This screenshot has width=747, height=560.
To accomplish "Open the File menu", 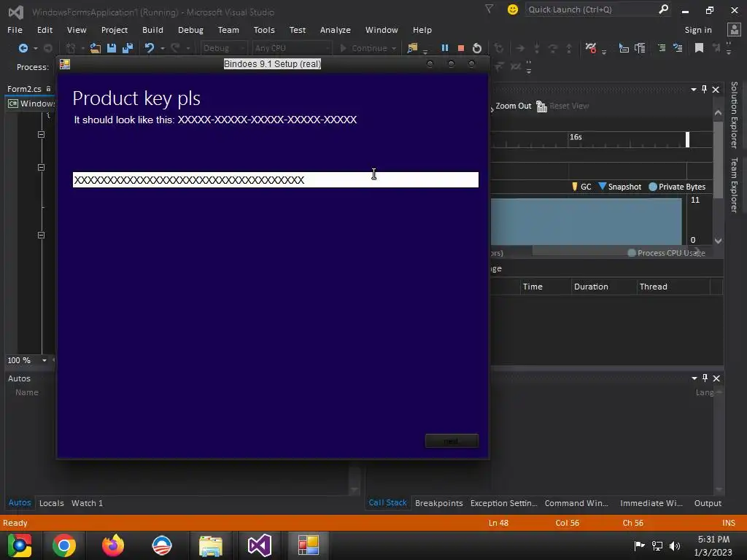I will pyautogui.click(x=15, y=29).
